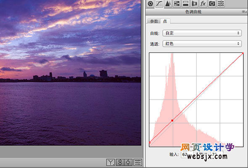The width and height of the screenshot is (248, 168).
Task: Swap before and after settings icon
Action: coord(120,162)
